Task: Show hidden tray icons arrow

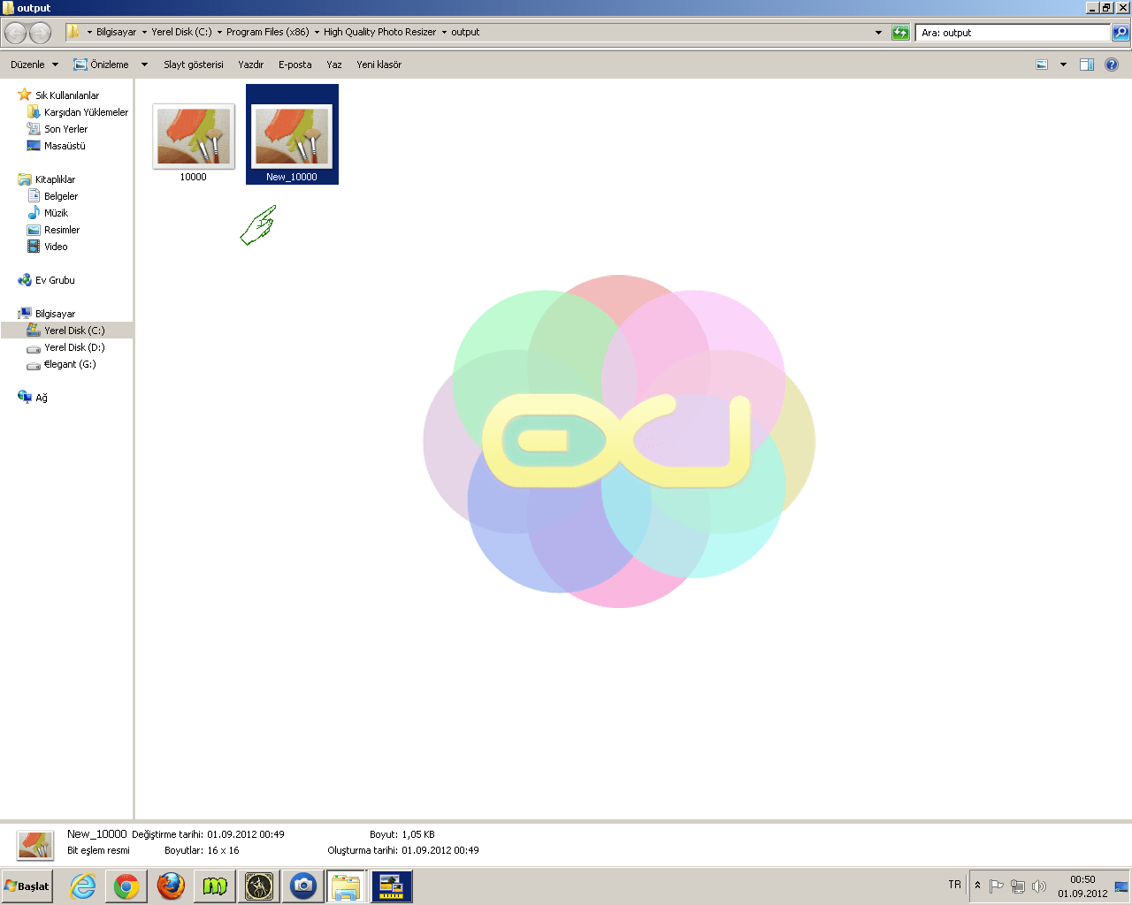Action: [x=977, y=886]
